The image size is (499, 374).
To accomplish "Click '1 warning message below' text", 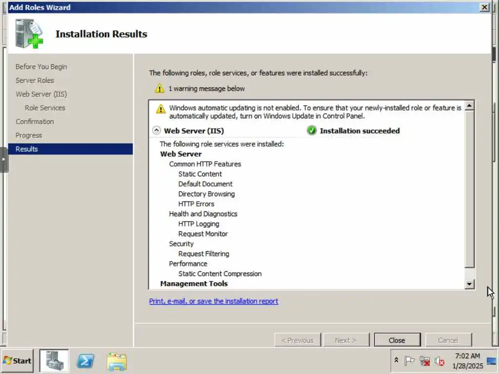I will [x=207, y=89].
